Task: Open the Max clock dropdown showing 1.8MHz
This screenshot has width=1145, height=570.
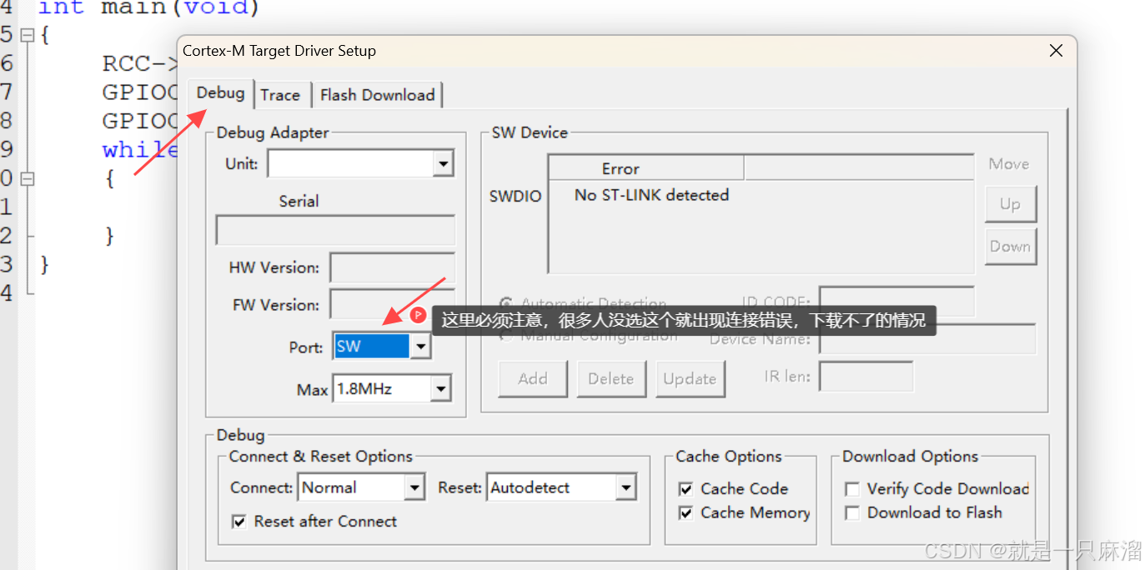Action: tap(441, 388)
